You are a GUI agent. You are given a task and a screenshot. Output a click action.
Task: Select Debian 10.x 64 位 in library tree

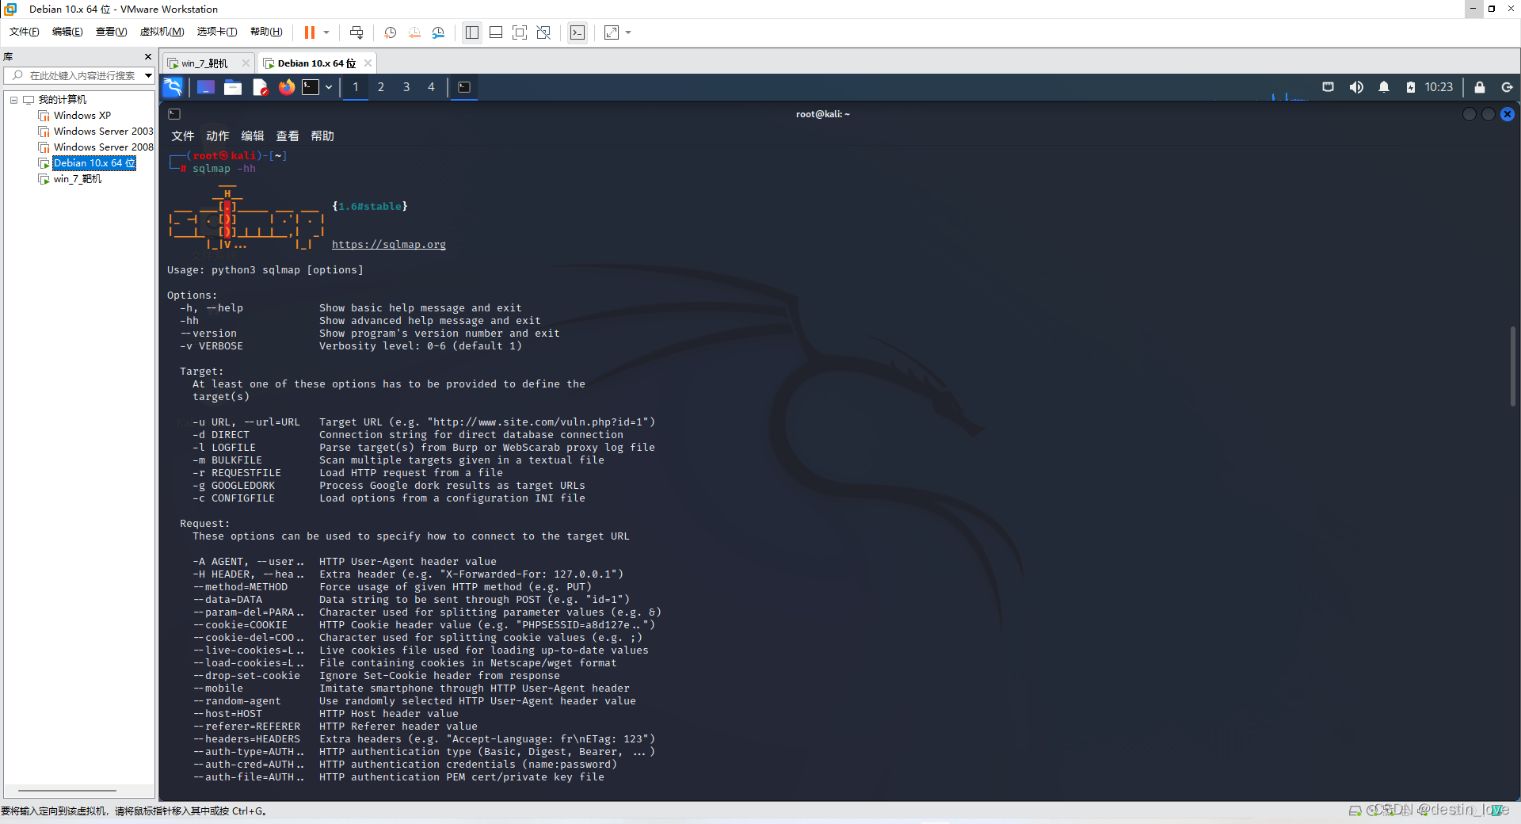click(94, 163)
